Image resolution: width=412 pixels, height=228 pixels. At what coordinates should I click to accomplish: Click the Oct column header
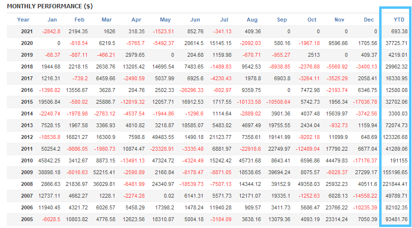312,20
